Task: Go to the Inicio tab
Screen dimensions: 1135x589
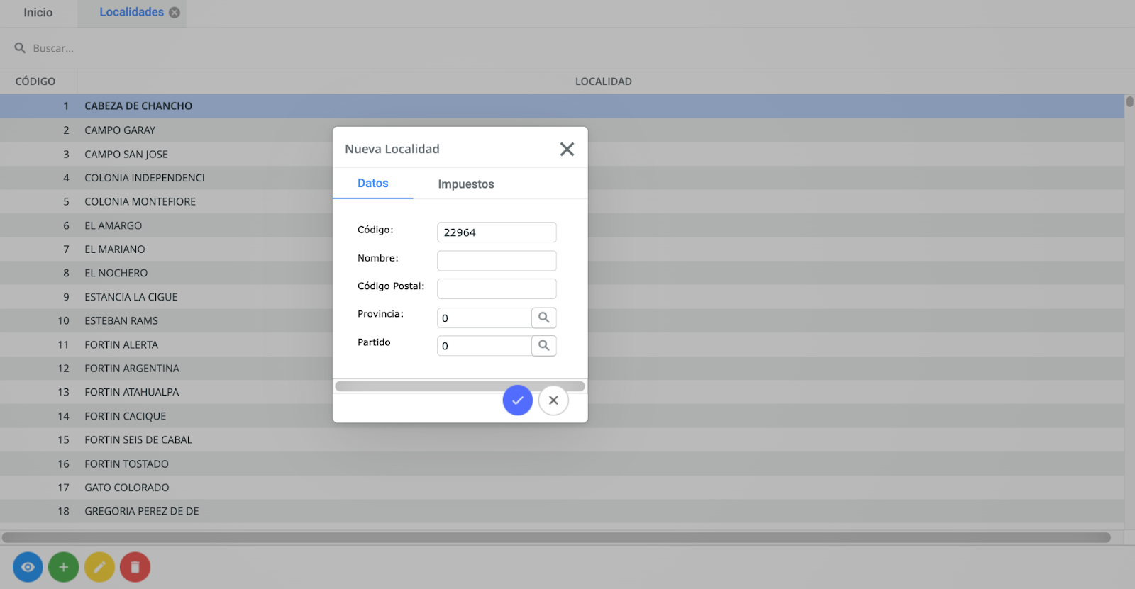Action: pos(38,13)
